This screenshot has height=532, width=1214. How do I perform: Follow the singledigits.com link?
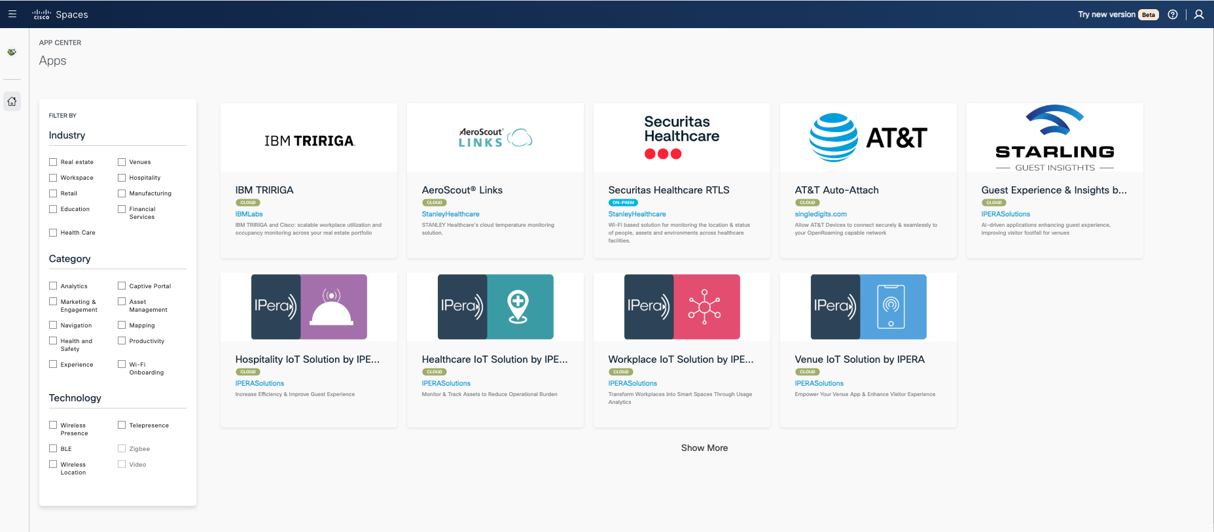pos(821,214)
